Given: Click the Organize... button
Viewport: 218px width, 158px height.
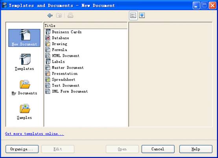Looking at the screenshot, I should [x=22, y=149].
